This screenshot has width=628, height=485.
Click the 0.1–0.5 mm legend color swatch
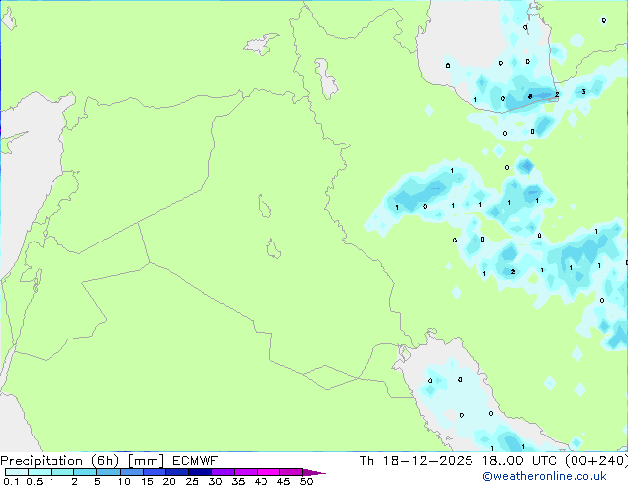(17, 472)
